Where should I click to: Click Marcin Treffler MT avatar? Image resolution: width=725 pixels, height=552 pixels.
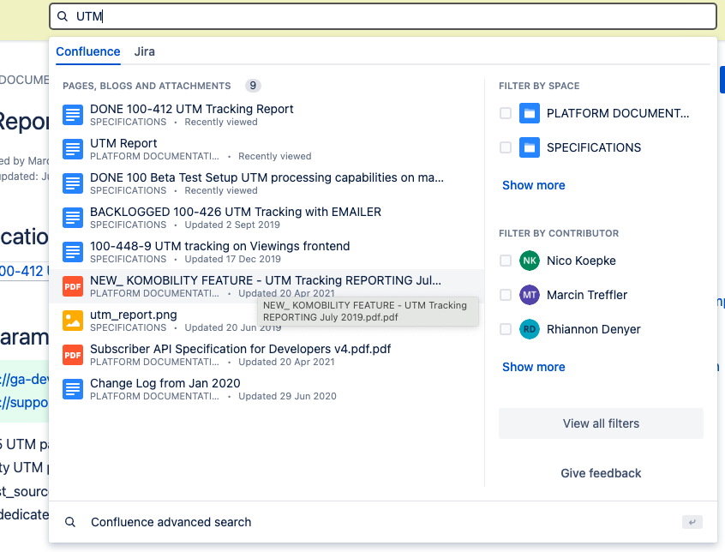(530, 295)
